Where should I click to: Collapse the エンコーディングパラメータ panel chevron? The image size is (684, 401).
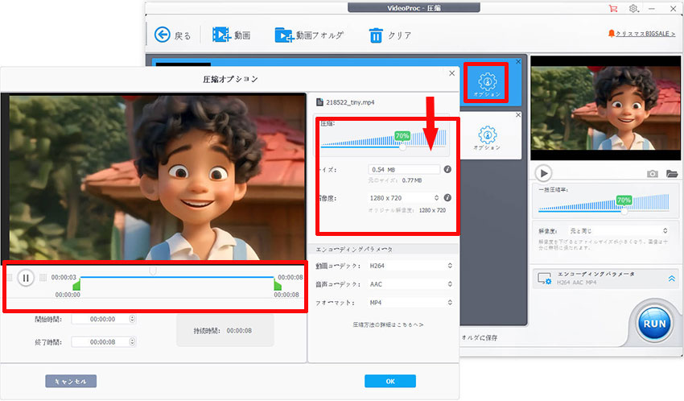coord(672,279)
